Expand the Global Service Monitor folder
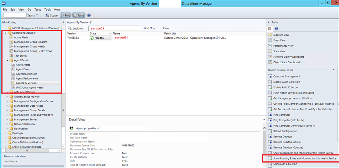Image resolution: width=339 pixels, height=168 pixels. [x=7, y=97]
